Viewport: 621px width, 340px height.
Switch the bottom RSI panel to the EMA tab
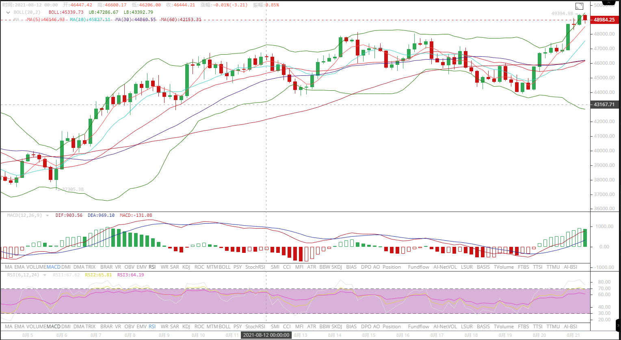pos(19,327)
